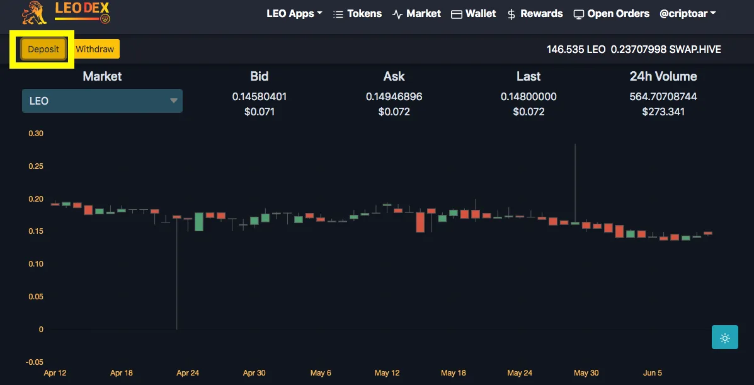Click the LeoDex lion logo
The width and height of the screenshot is (754, 385).
click(x=66, y=13)
